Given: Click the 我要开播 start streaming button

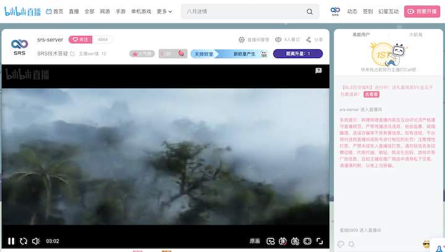Looking at the screenshot, I should tap(422, 11).
